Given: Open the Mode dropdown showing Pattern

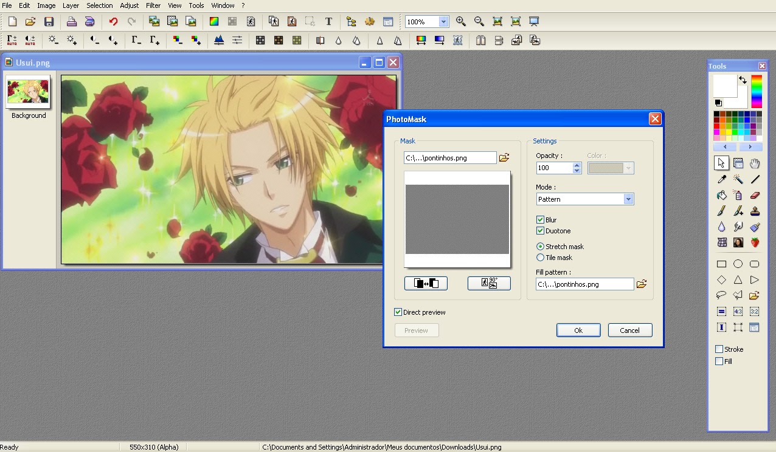Looking at the screenshot, I should [628, 199].
